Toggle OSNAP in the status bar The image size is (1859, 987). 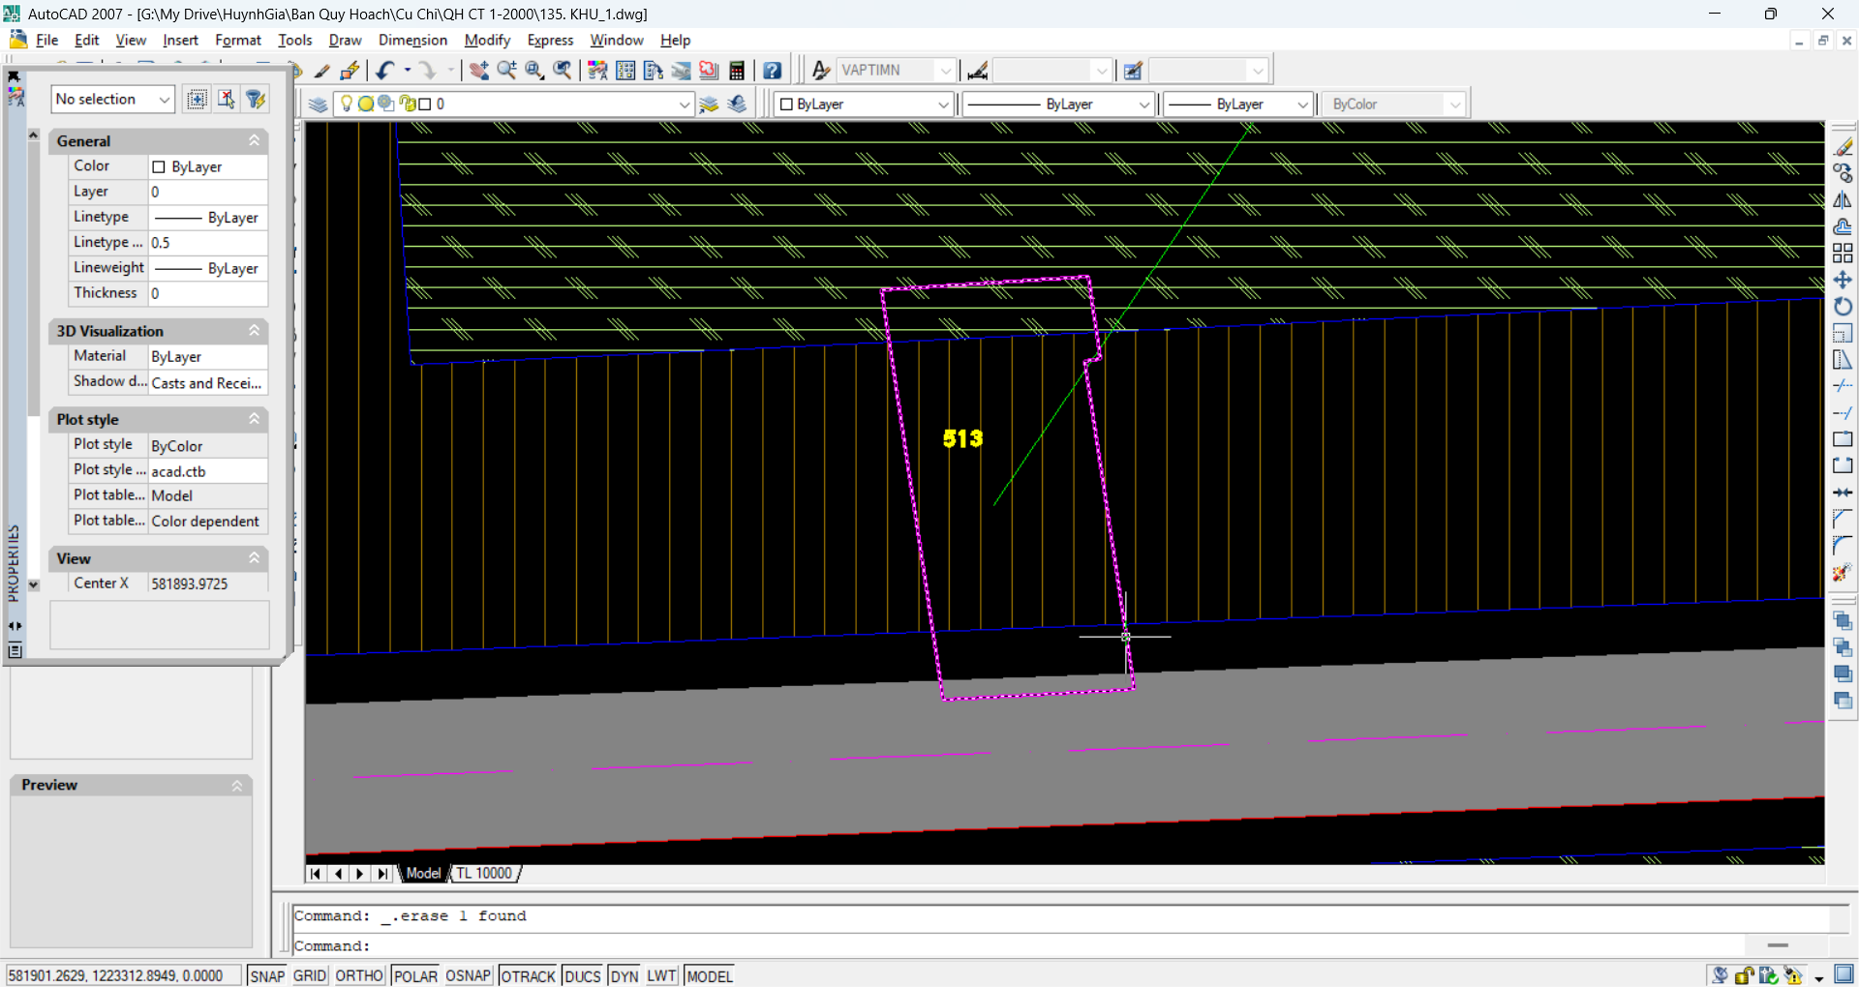pyautogui.click(x=468, y=975)
